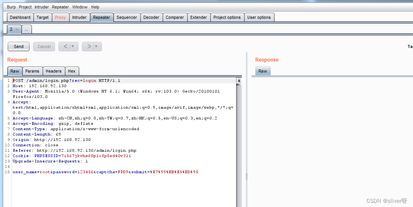Viewport: 413px width, 207px height.
Task: Click the password=123456 parameter in body
Action: (73, 172)
